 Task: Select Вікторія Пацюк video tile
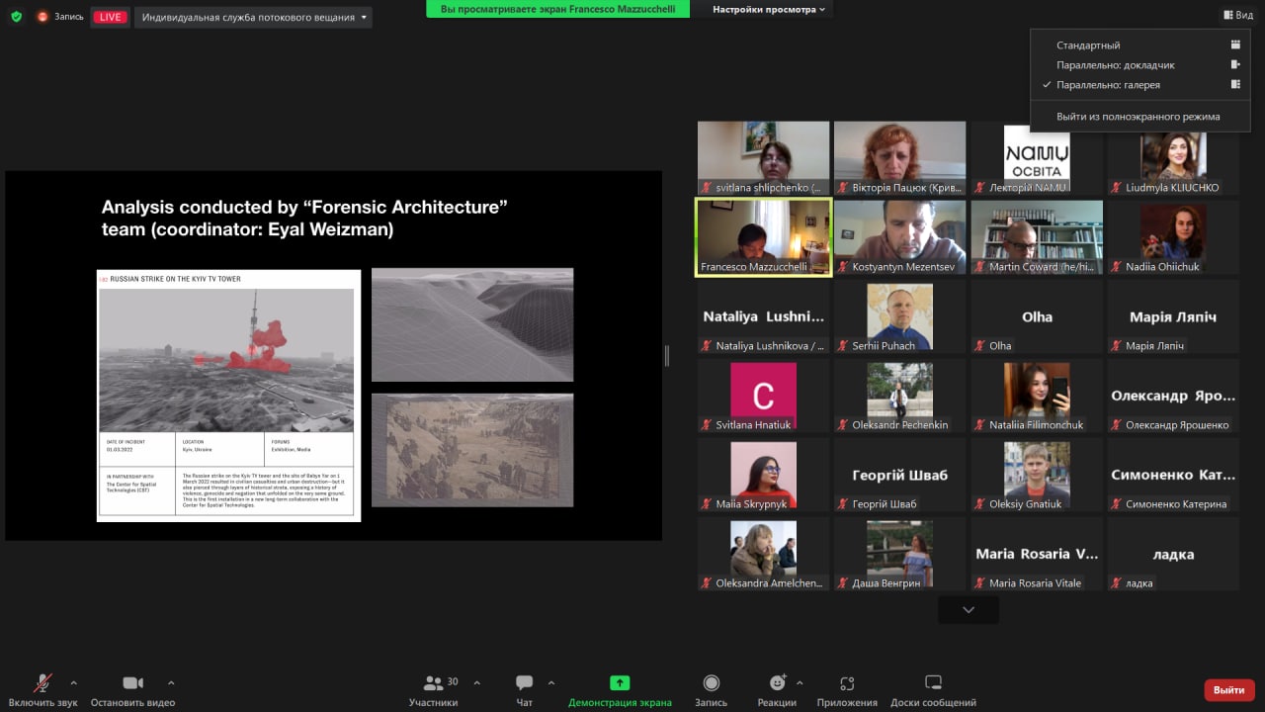(x=899, y=158)
